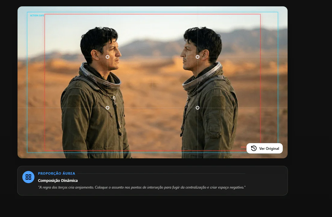Click the Composição Dinâmica title
Image resolution: width=332 pixels, height=217 pixels.
click(58, 180)
